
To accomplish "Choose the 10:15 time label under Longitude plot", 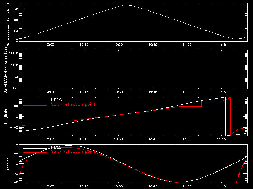I will pos(84,139).
